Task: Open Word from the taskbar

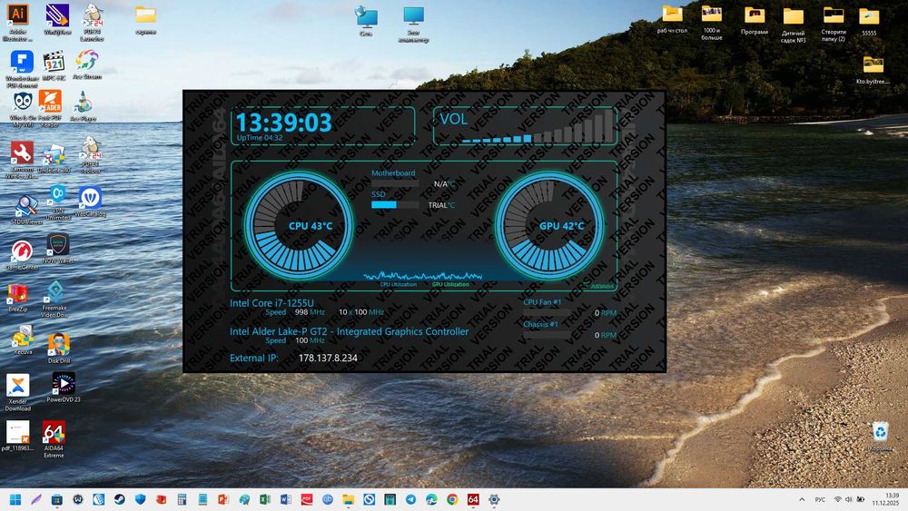Action: click(x=286, y=499)
